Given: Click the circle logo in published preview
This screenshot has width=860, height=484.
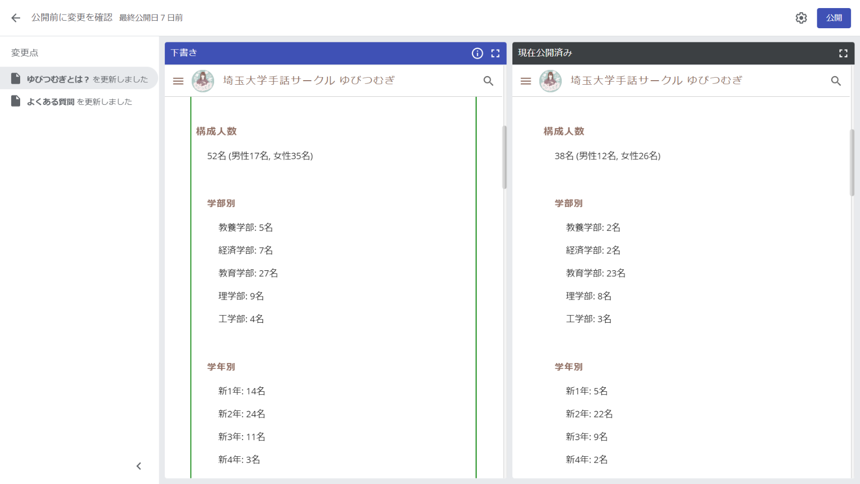Looking at the screenshot, I should pyautogui.click(x=550, y=81).
